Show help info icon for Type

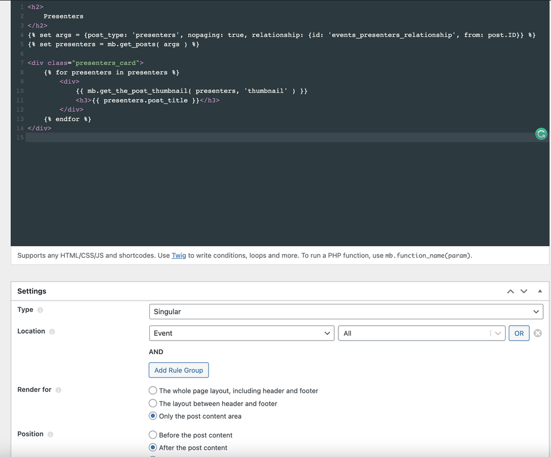[40, 310]
